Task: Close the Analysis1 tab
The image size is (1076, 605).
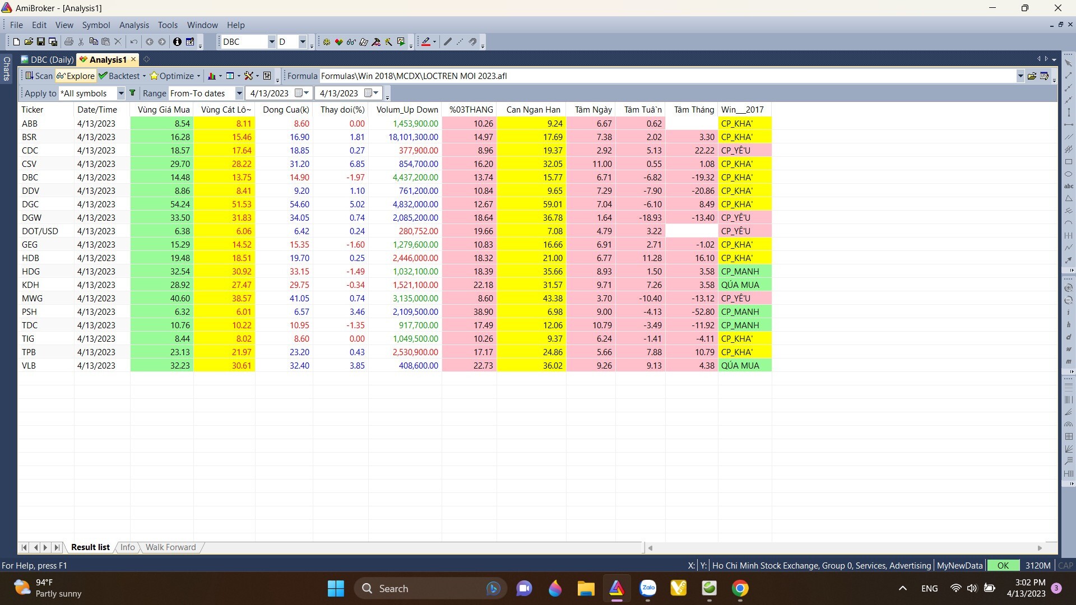Action: click(x=133, y=59)
